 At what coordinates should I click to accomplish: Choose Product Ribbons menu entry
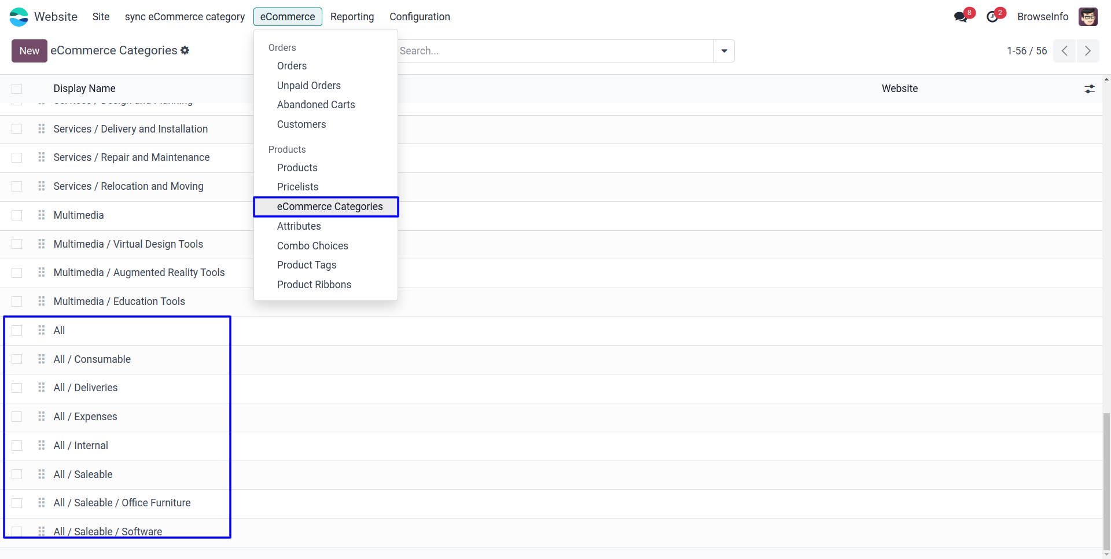[314, 285]
